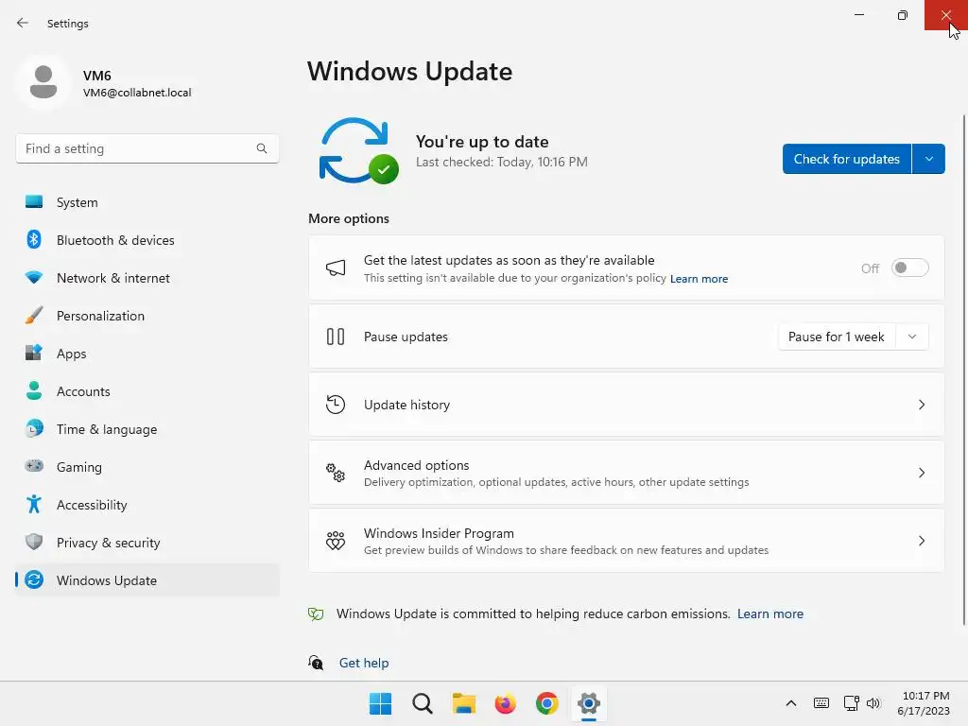Open the network display tray icon
The width and height of the screenshot is (968, 726).
852,703
